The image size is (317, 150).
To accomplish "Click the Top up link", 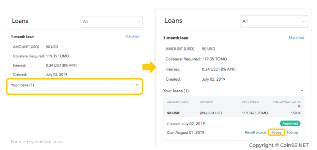I will pos(292,132).
